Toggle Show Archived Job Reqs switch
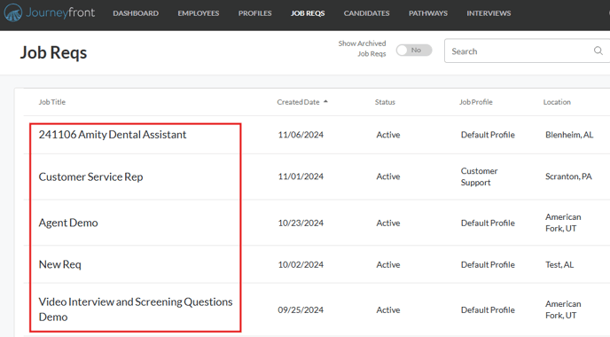 click(414, 51)
